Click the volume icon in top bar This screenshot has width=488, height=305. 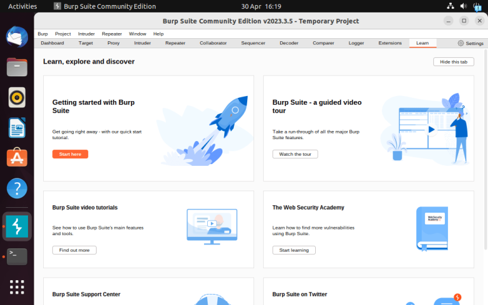pyautogui.click(x=463, y=6)
